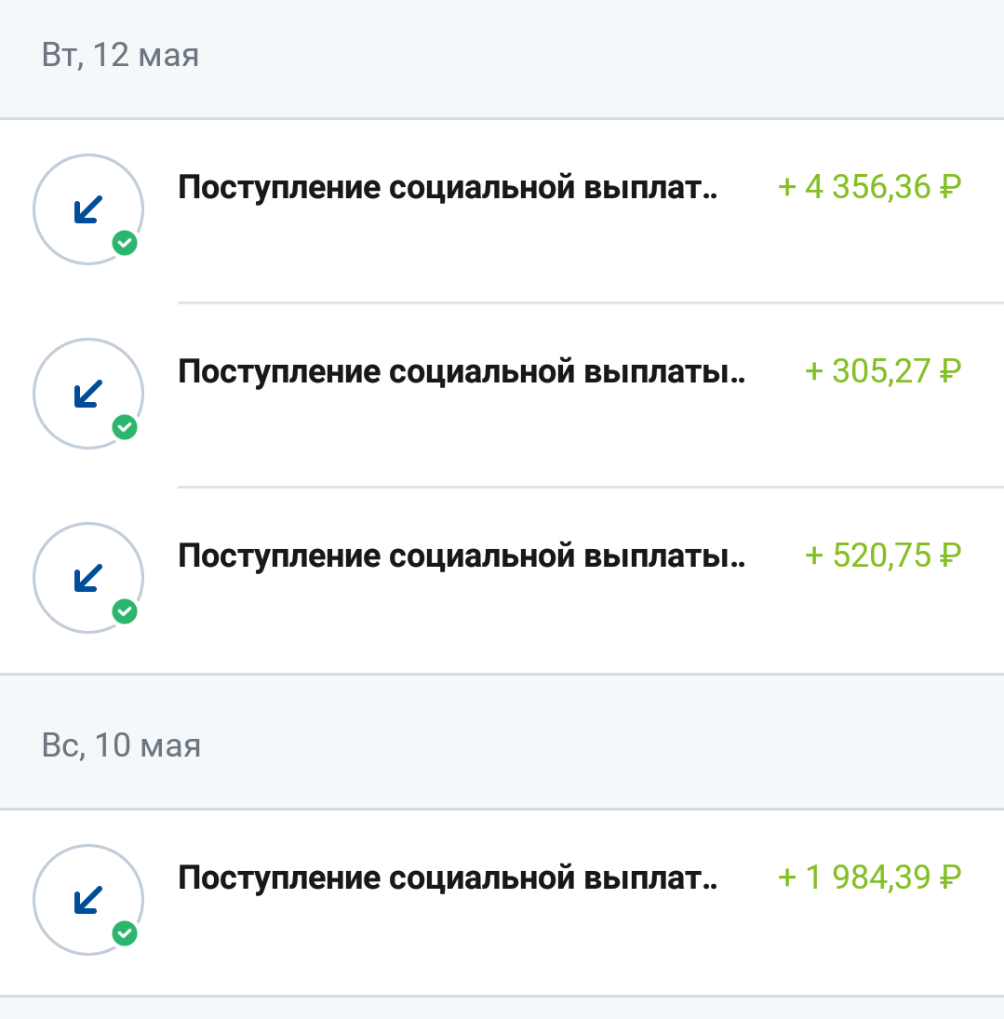Click the incoming arrow icon for the 4 356,36 ₽ payment
This screenshot has height=1019, width=1004.
[x=87, y=209]
